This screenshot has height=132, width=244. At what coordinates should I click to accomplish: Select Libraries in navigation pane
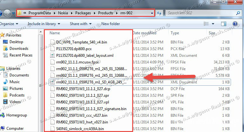click(13, 69)
